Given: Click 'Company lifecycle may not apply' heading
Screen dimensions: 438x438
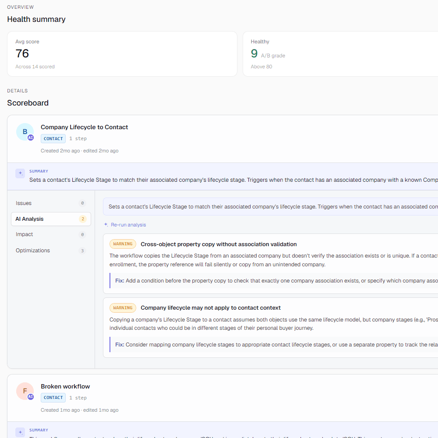Looking at the screenshot, I should tap(211, 308).
